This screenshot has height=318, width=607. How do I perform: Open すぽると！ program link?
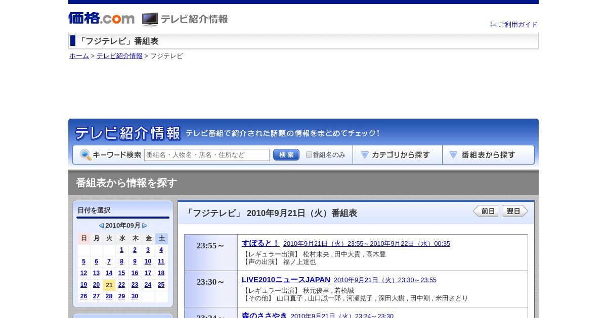click(261, 243)
